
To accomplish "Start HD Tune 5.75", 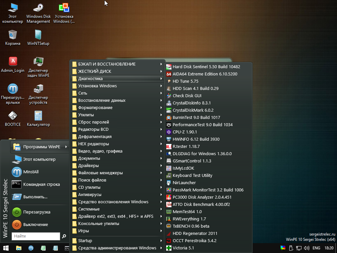I will pos(208,81).
